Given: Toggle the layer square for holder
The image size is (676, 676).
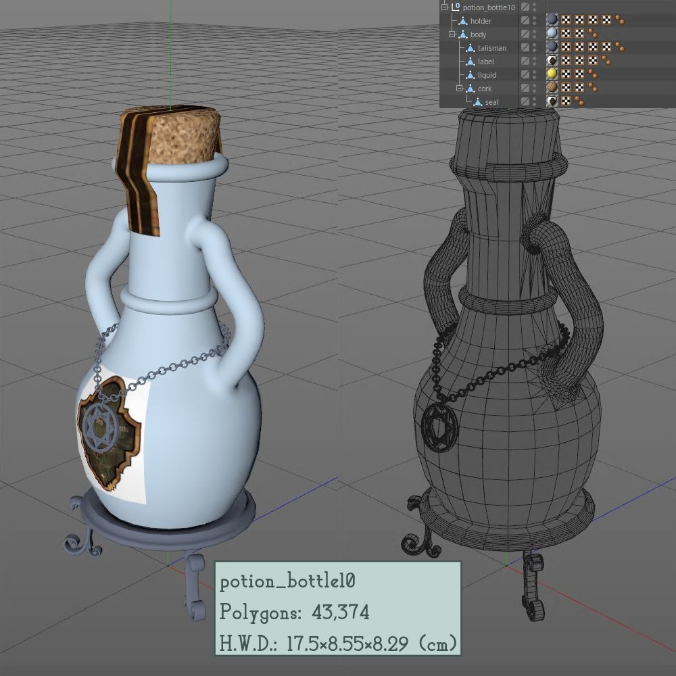Looking at the screenshot, I should coord(525,20).
